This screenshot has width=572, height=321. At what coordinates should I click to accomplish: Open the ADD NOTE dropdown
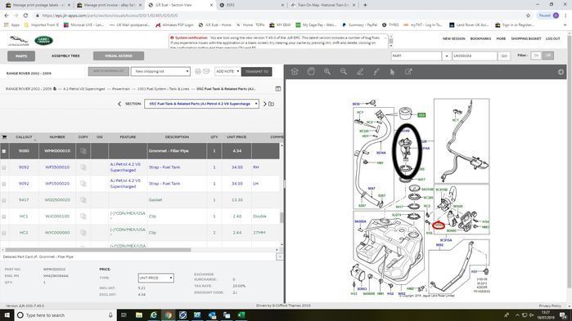(227, 71)
